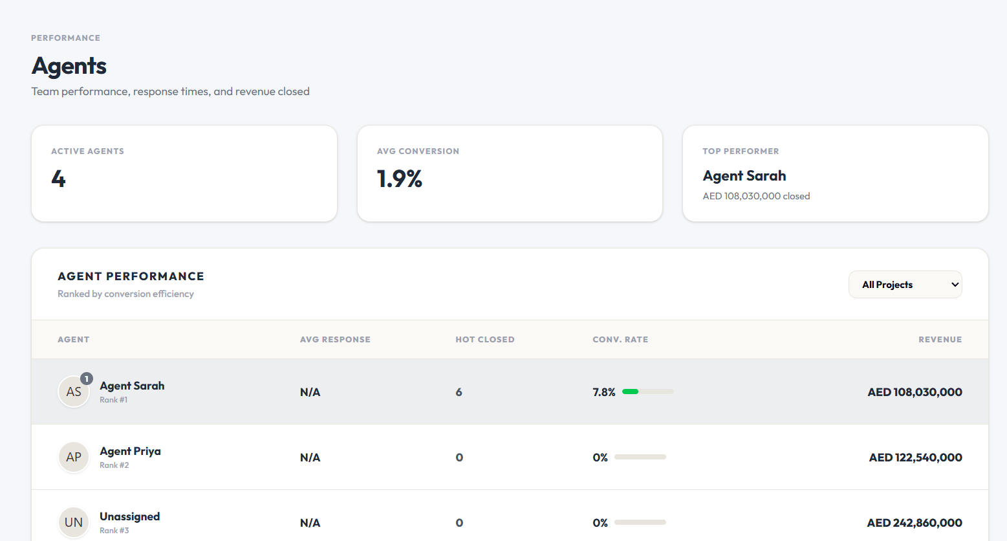Click the Agents page heading
The image size is (1007, 541).
click(x=69, y=66)
